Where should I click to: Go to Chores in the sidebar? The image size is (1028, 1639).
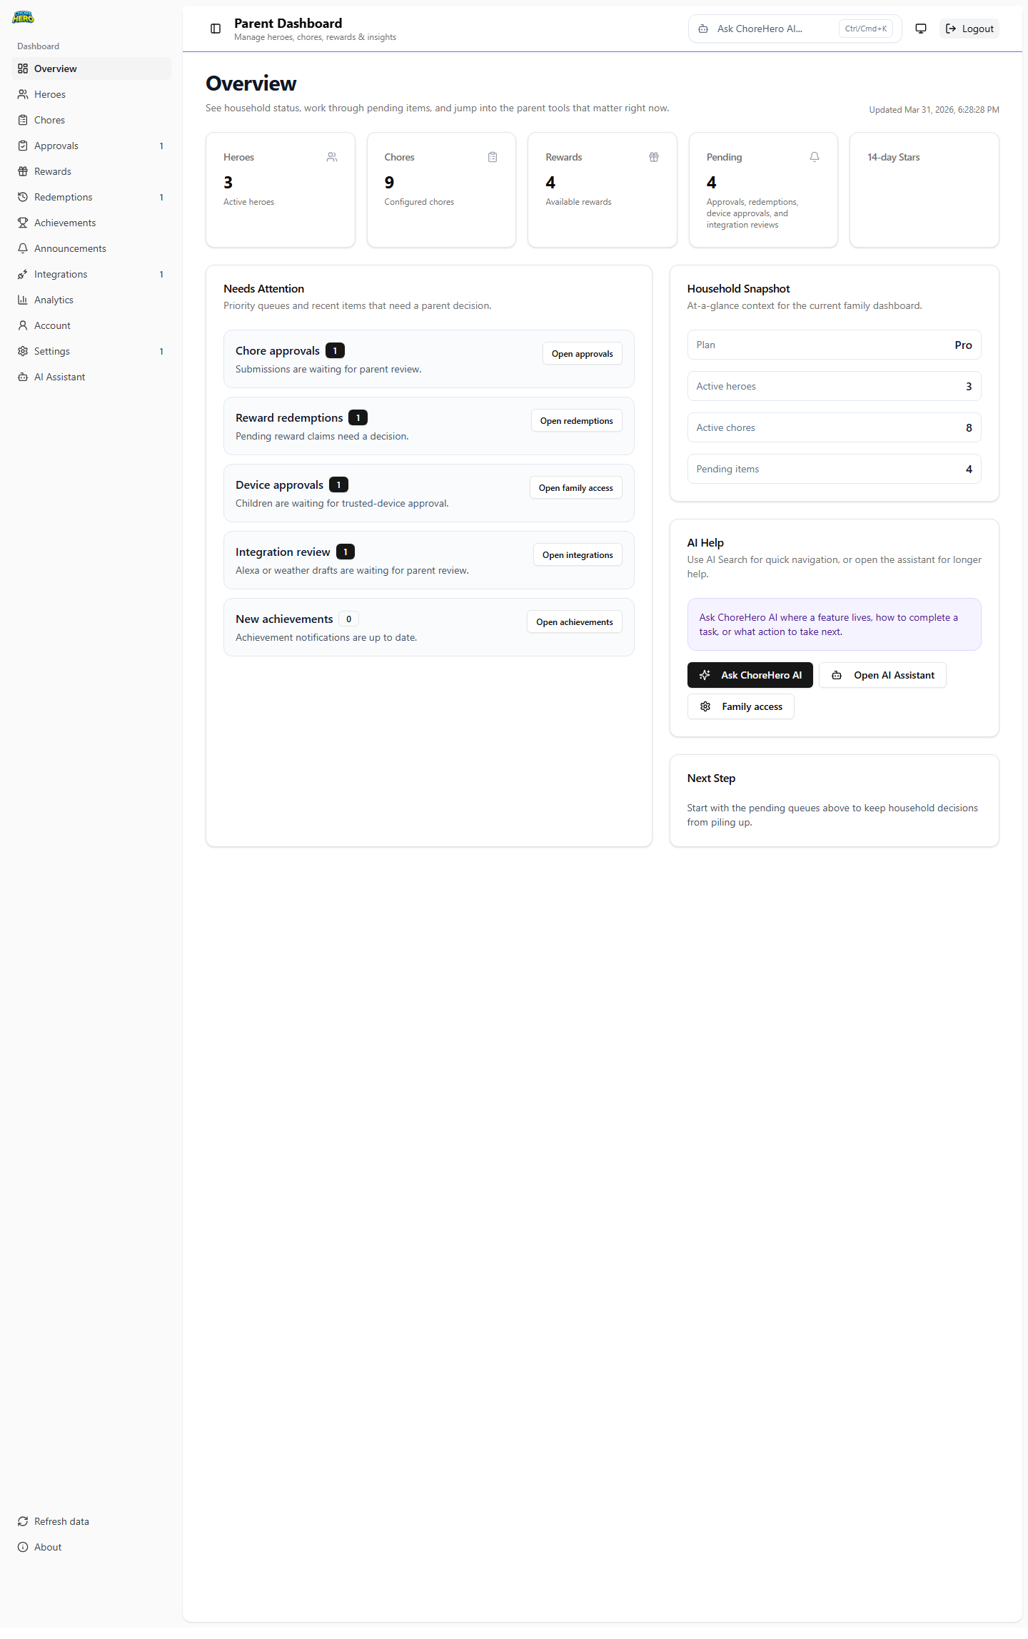click(91, 120)
